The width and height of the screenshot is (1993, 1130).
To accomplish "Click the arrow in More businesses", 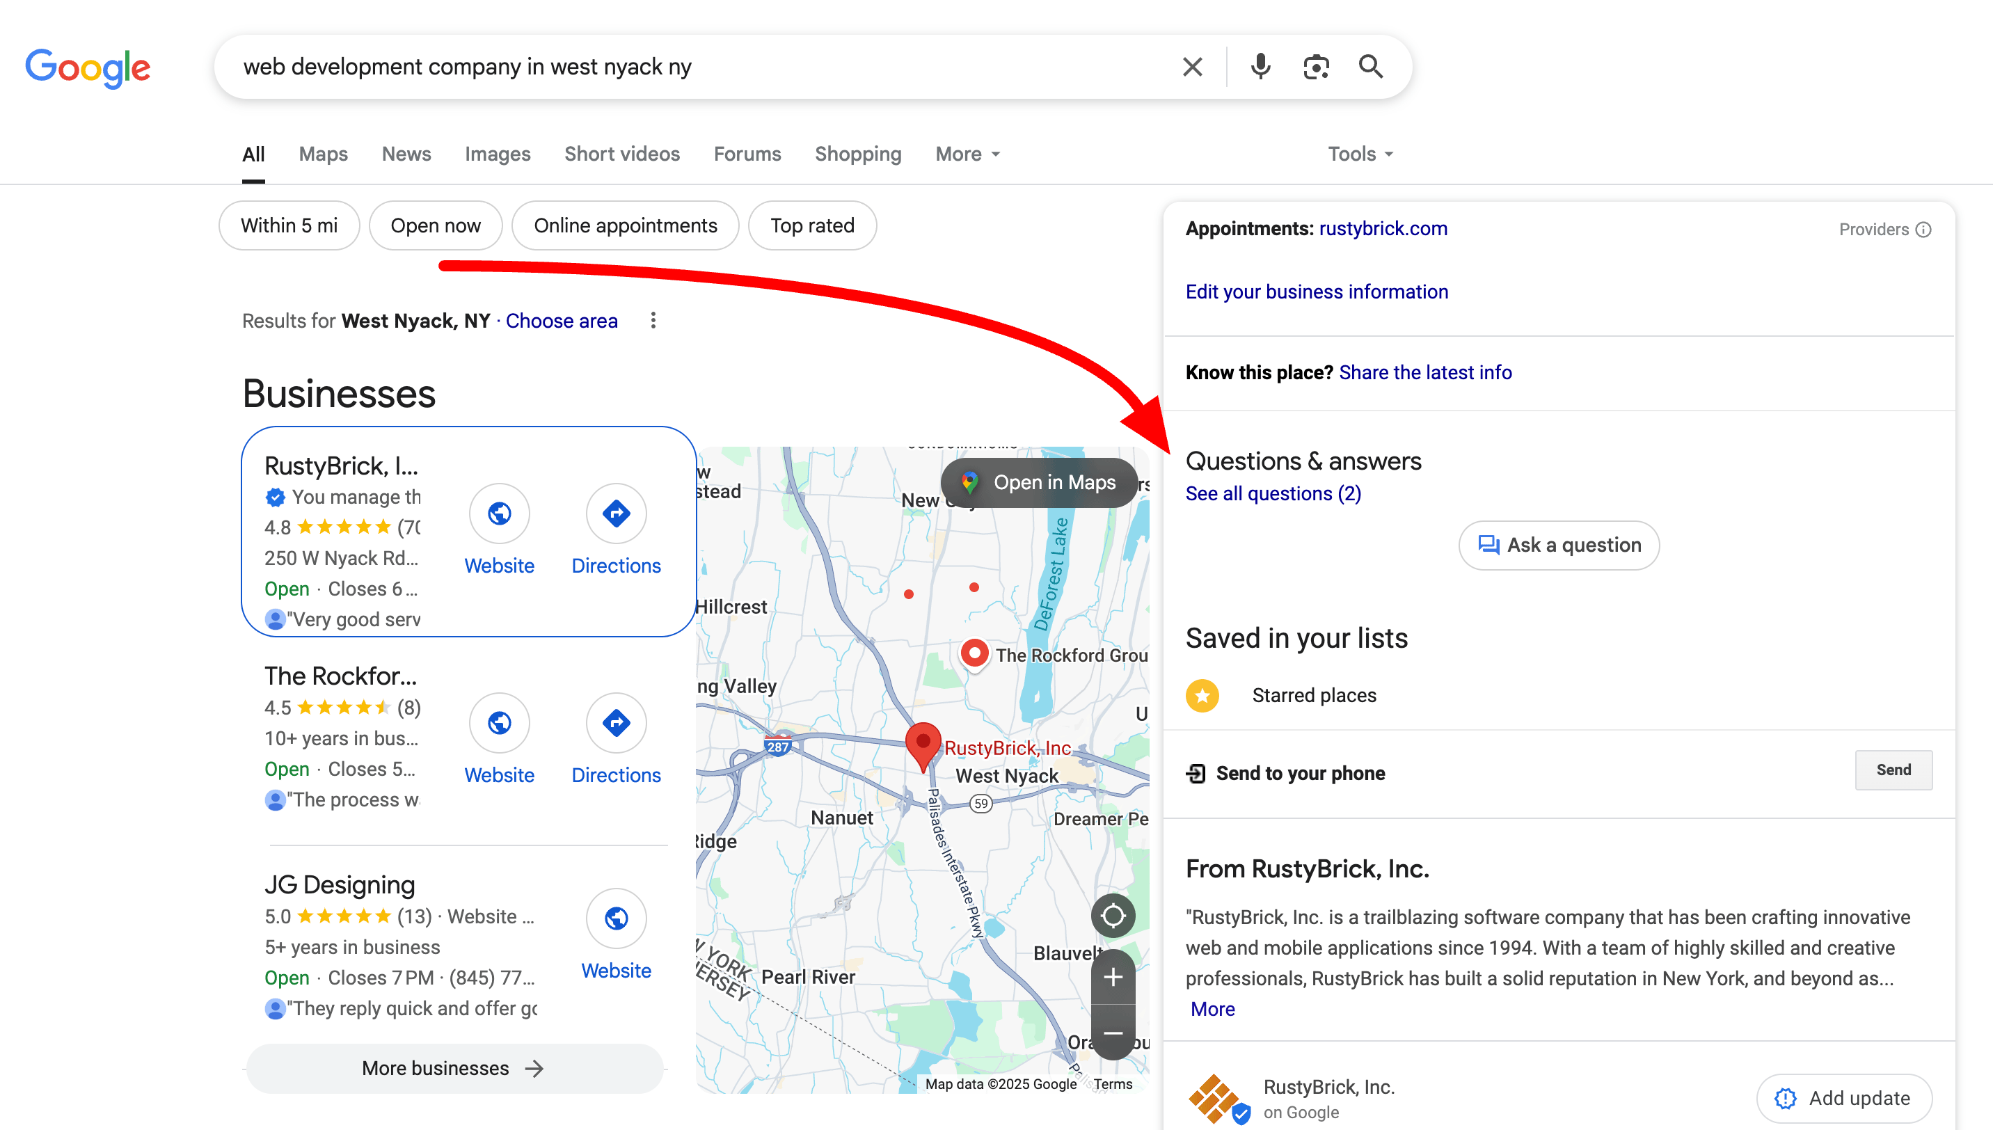I will click(x=534, y=1069).
